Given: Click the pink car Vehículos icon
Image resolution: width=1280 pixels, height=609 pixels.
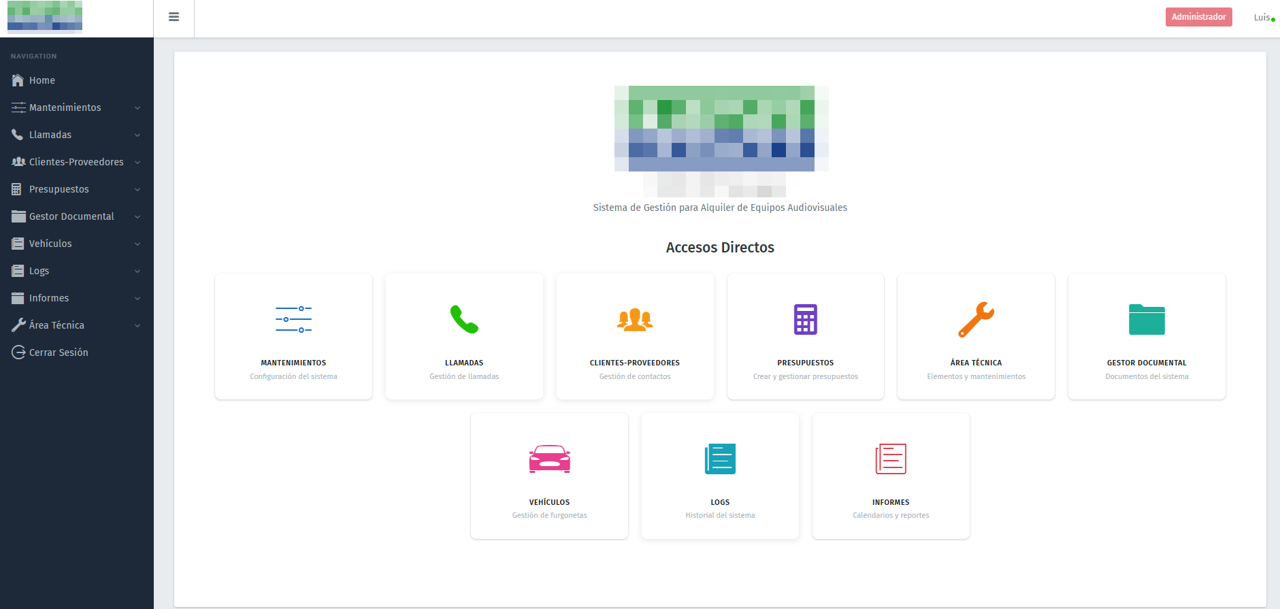Looking at the screenshot, I should 549,459.
